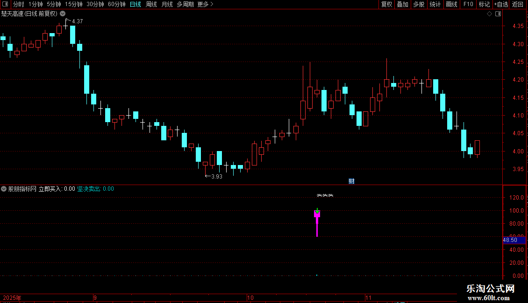Select the 日线 daily chart tab
The height and width of the screenshot is (303, 528).
click(136, 4)
